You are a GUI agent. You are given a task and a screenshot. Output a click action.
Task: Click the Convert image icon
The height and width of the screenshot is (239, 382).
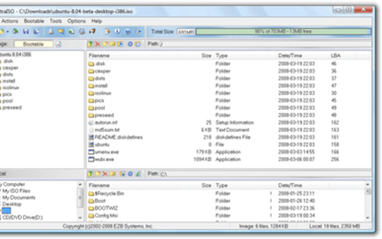click(61, 32)
